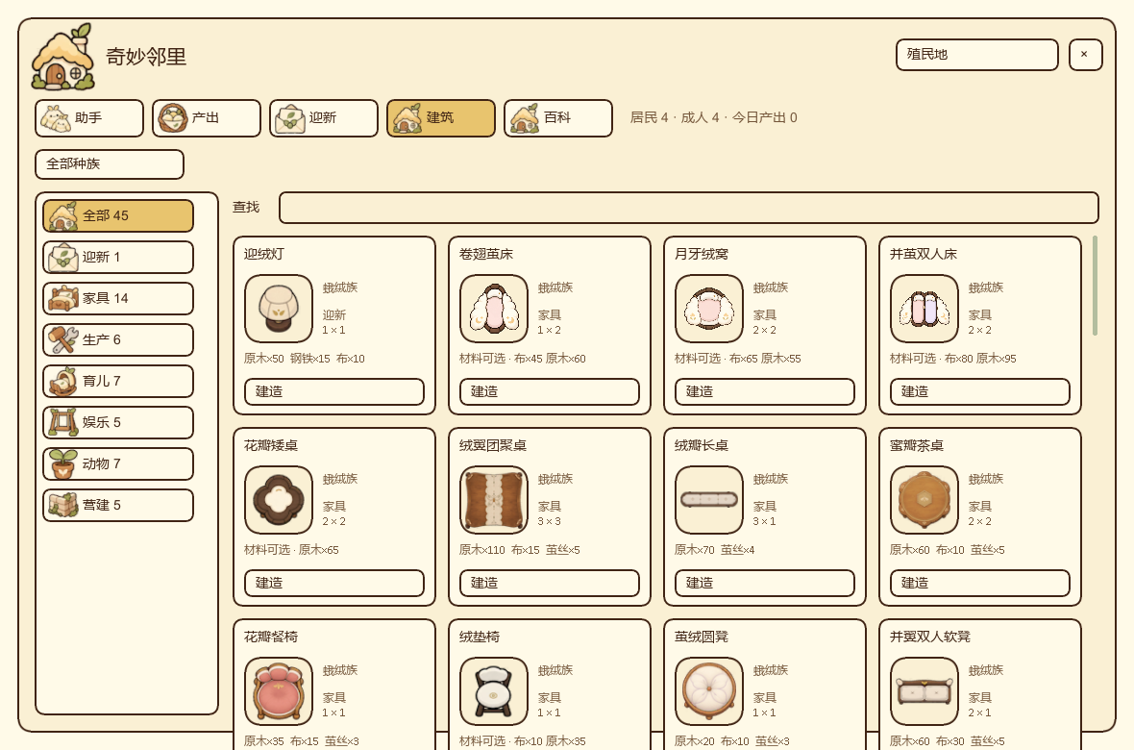Open the 全部种族 race filter dropdown
This screenshot has height=750, width=1134.
pos(110,164)
